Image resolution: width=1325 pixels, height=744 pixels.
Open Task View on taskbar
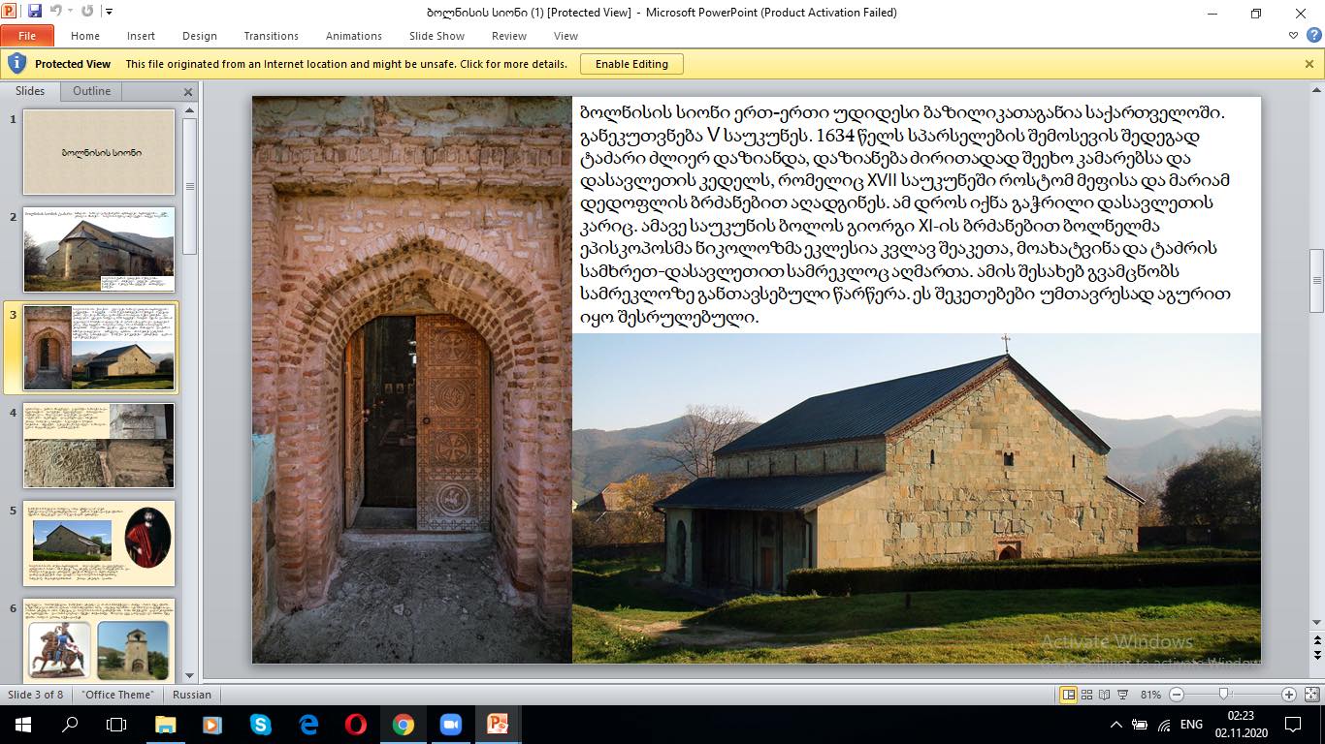116,725
